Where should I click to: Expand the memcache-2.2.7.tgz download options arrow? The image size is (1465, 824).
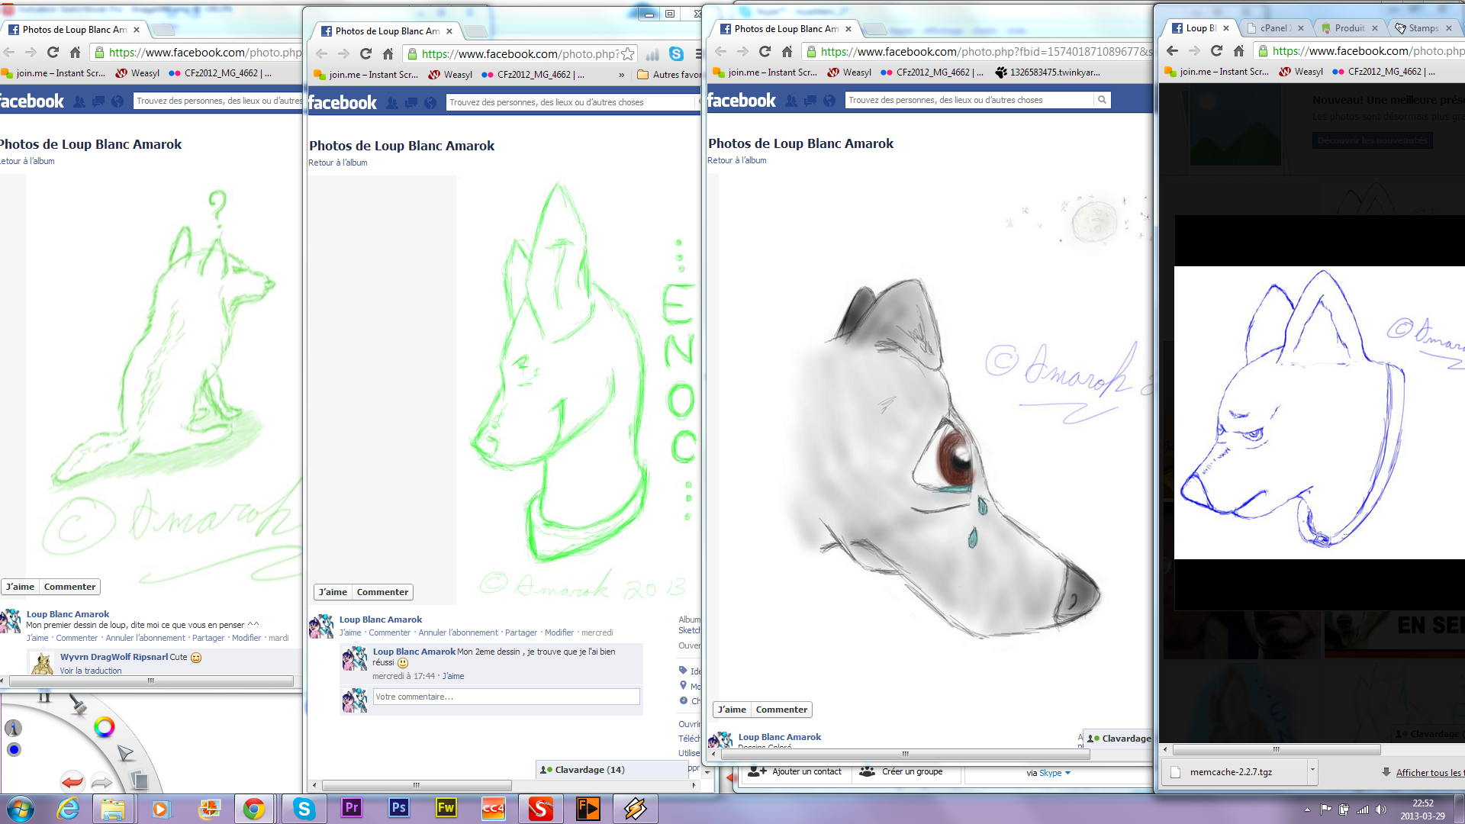(1312, 771)
